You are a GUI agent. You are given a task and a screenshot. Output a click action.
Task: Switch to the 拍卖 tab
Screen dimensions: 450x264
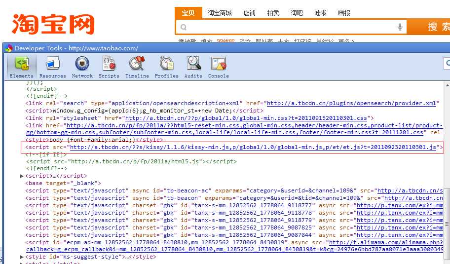[x=273, y=13]
